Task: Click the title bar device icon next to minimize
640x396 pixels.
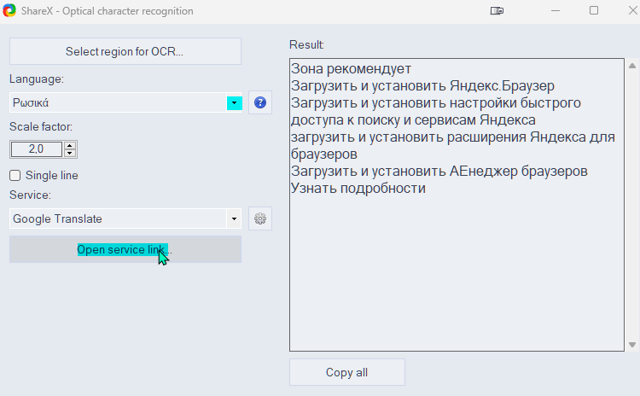Action: [x=497, y=10]
